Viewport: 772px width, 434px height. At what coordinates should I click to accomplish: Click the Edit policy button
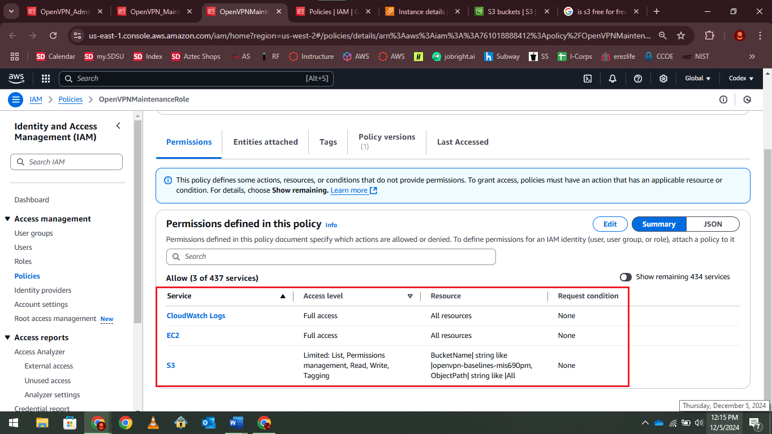pos(610,224)
